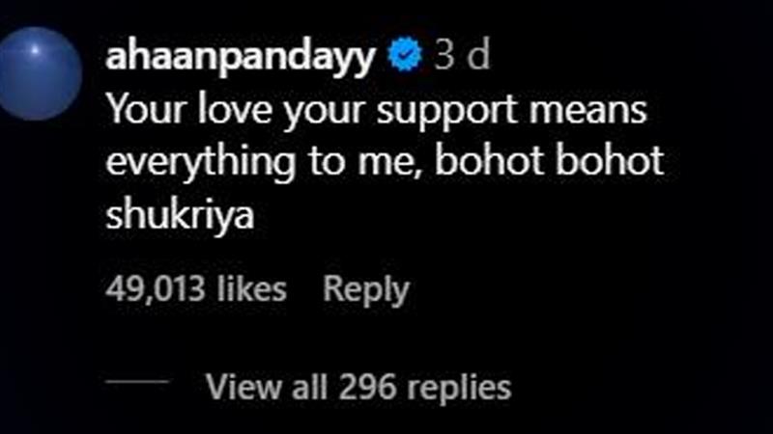Click the comment text starting 'Your love'

[x=375, y=111]
